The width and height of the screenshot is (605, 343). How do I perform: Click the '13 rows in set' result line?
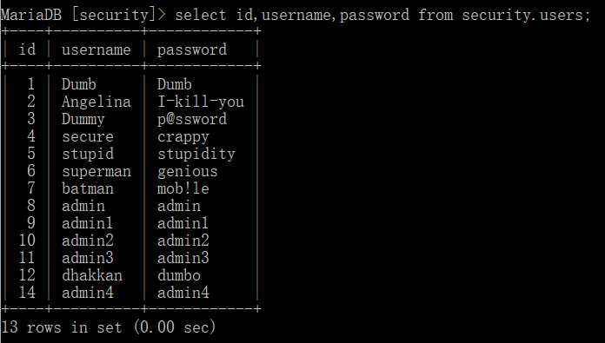click(62, 327)
